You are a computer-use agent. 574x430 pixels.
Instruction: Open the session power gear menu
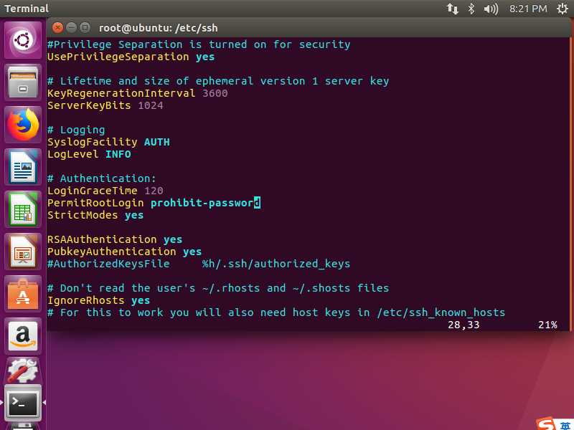point(563,9)
